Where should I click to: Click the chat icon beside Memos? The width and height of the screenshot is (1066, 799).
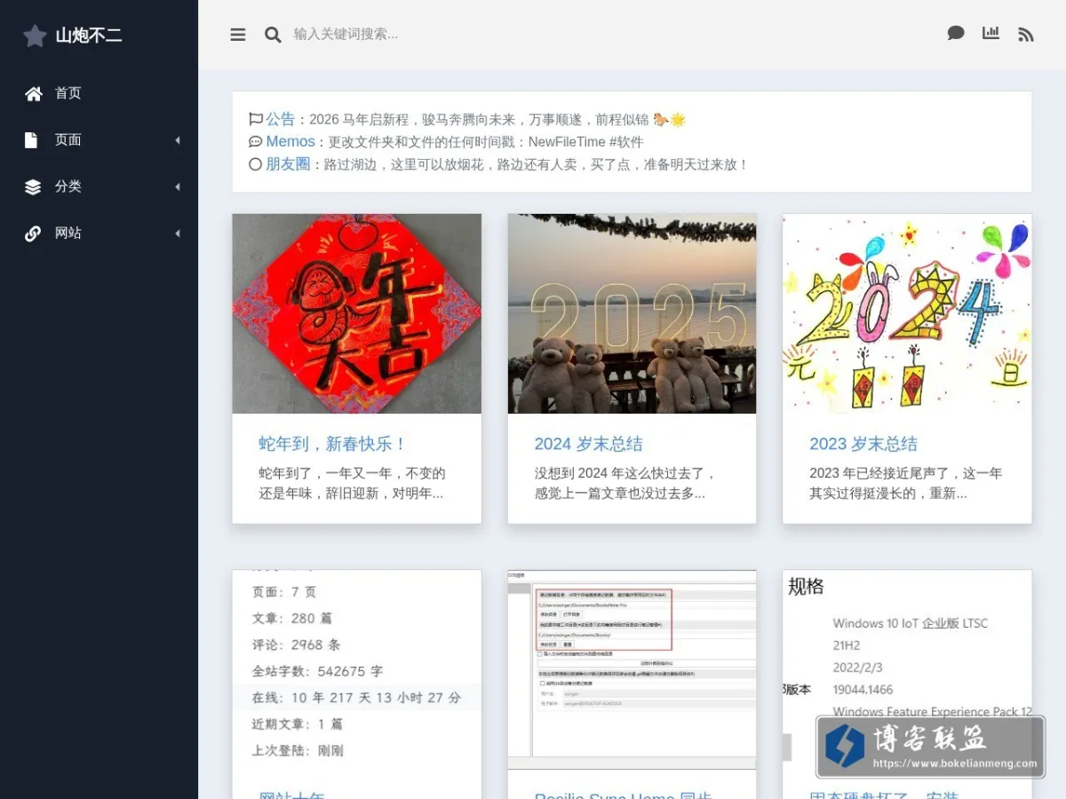click(256, 141)
